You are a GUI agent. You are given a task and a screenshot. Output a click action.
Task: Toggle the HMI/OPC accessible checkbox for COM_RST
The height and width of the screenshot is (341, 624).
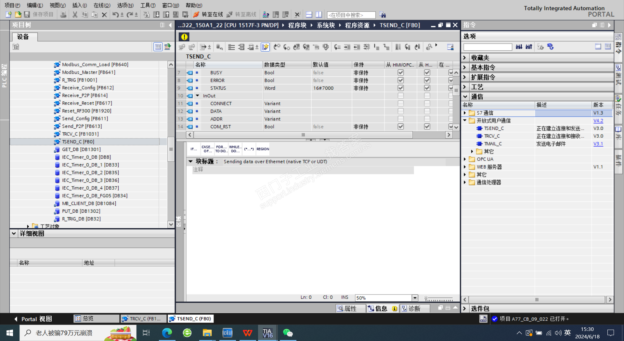tap(401, 127)
